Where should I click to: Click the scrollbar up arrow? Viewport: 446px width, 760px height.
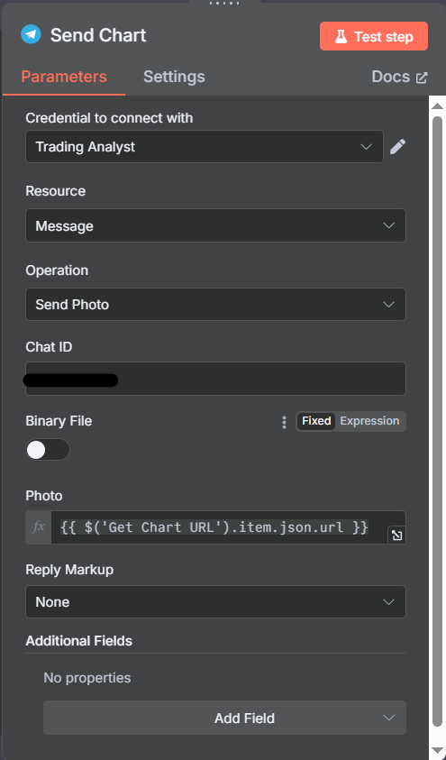437,106
